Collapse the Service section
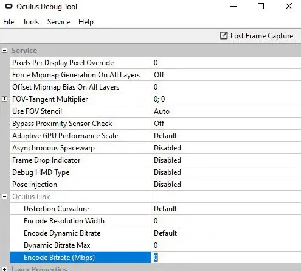Image resolution: width=301 pixels, height=271 pixels. pos(4,51)
